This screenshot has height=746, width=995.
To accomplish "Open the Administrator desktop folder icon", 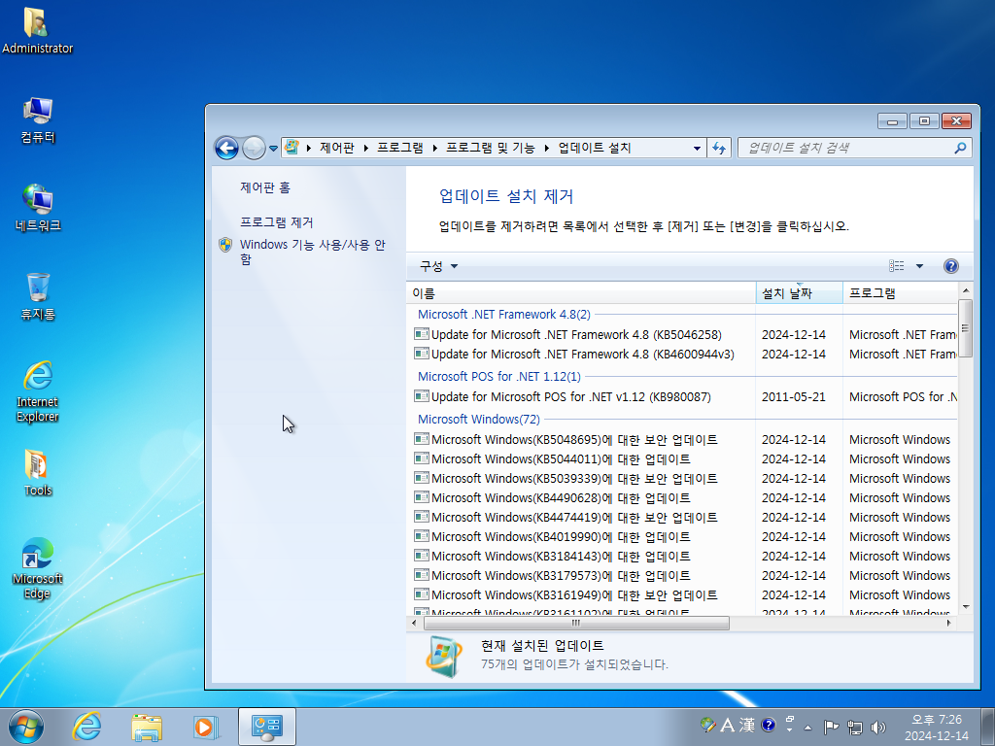I will click(38, 30).
